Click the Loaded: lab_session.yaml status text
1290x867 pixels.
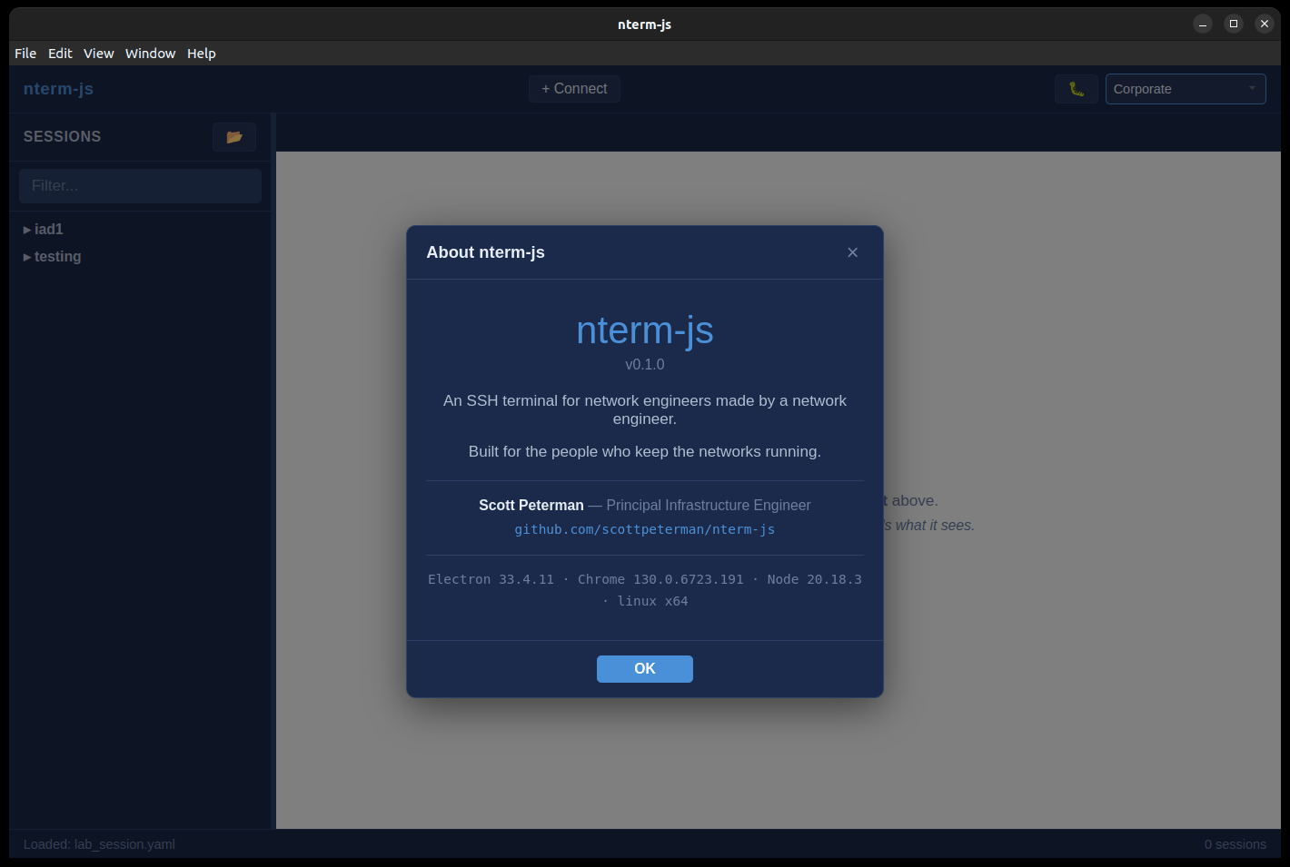coord(98,843)
